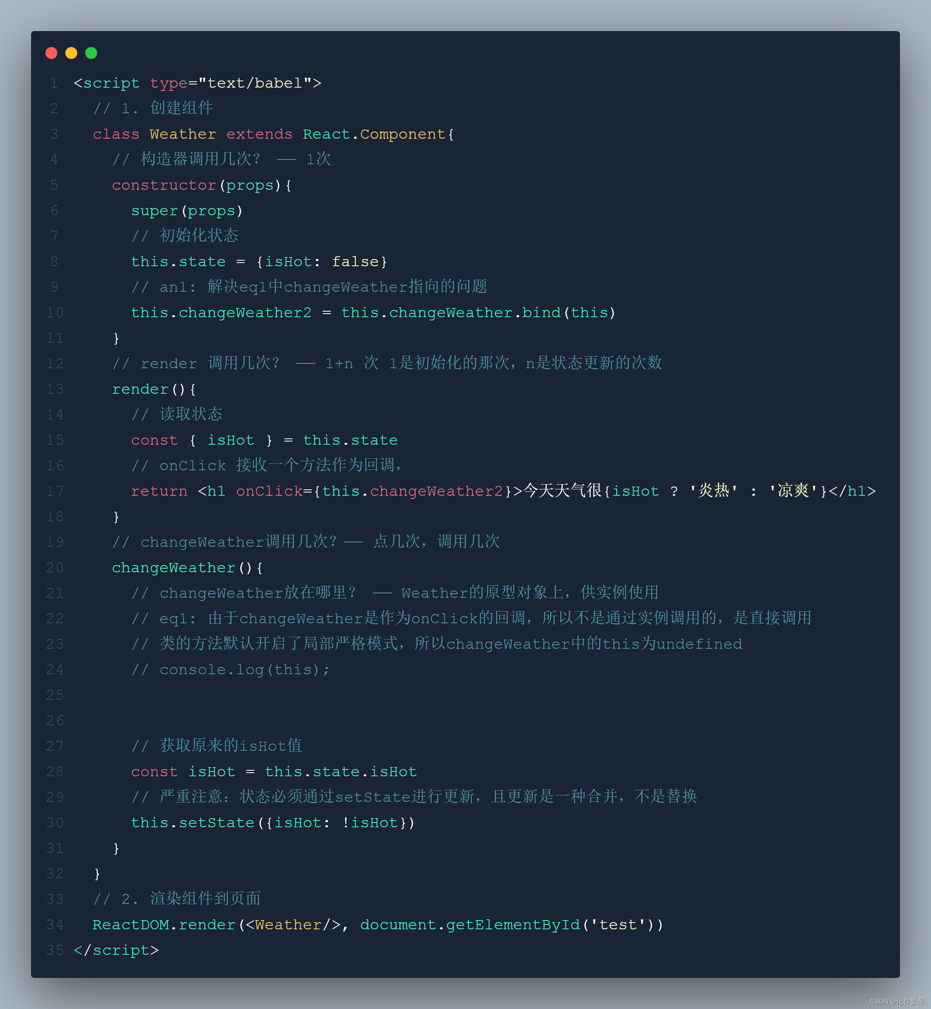931x1009 pixels.
Task: Click line number 10
Action: click(55, 313)
